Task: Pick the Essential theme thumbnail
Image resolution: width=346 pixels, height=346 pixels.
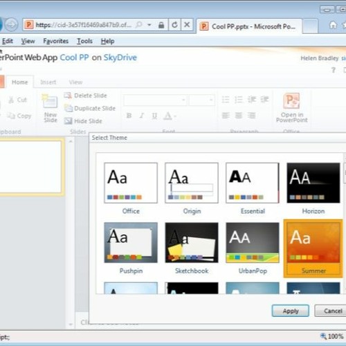Action: pos(253,183)
